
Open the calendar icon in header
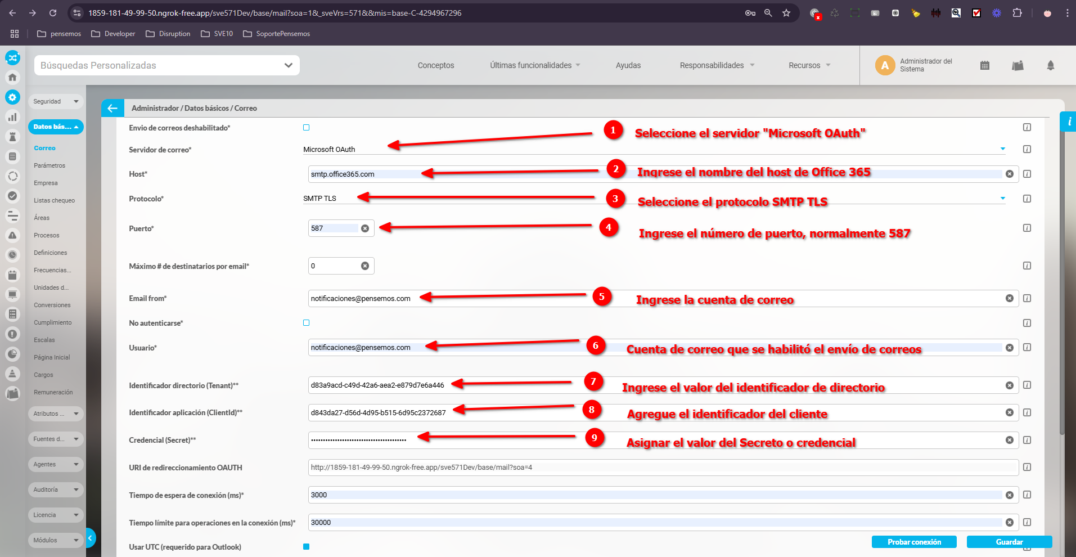(984, 65)
